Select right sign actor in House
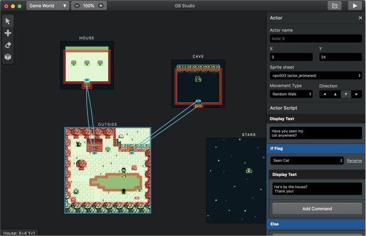Screen dimensions: 366x236 (100, 63)
